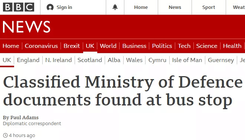Go to Home in top BBC bar
Viewport: 245px width, 140px height.
point(141,7)
